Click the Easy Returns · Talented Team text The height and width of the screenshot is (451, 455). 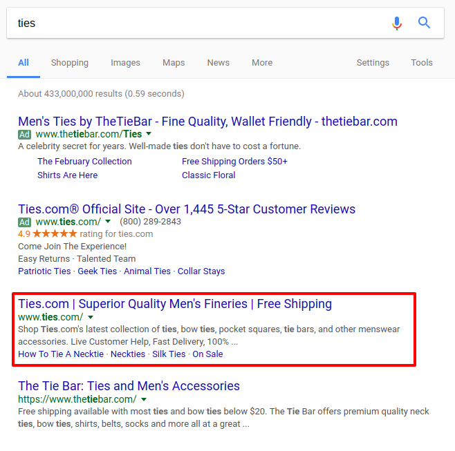point(77,258)
